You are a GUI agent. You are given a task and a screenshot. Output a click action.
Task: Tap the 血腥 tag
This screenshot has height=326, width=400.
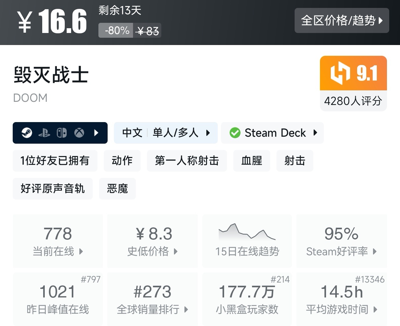pyautogui.click(x=251, y=161)
